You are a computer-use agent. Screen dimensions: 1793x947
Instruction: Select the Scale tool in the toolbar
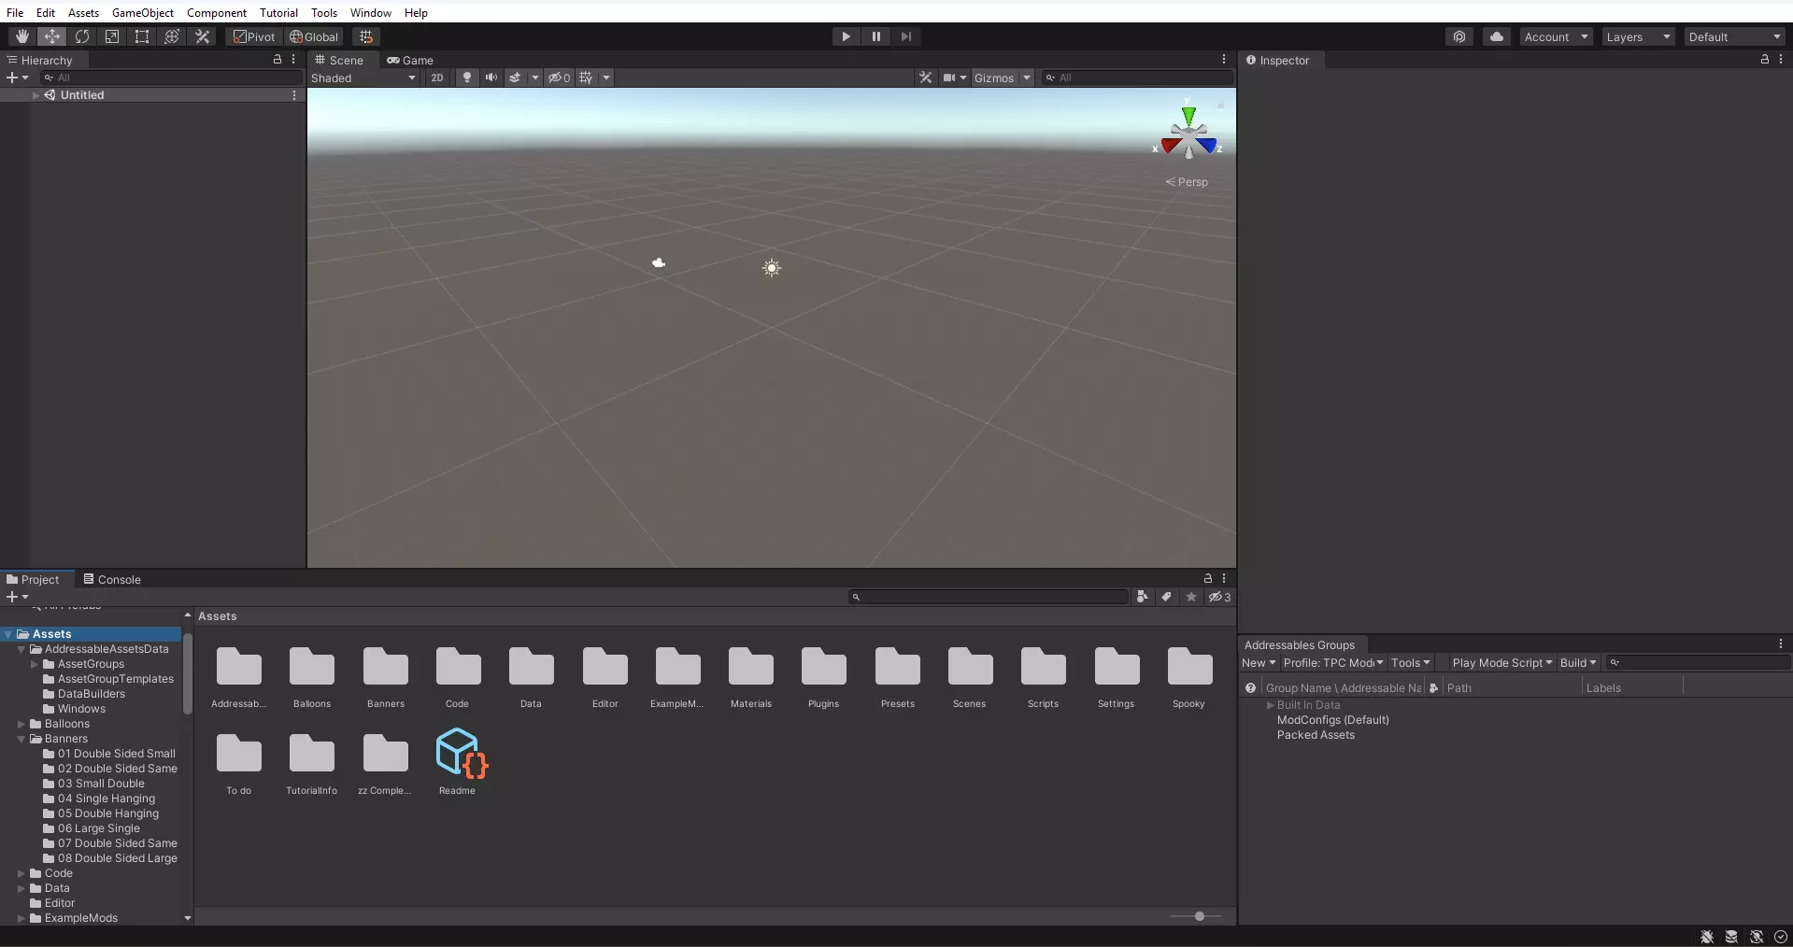112,36
